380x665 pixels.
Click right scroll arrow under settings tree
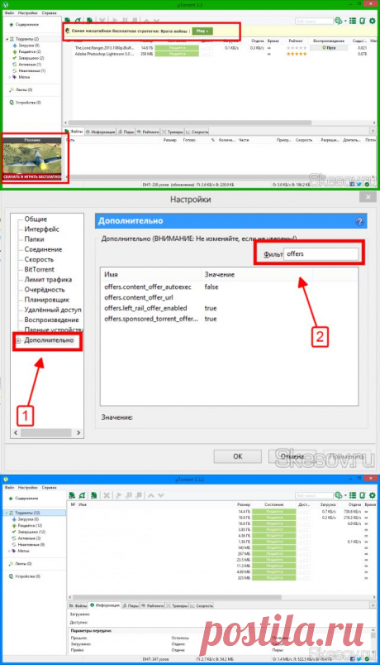[78, 432]
